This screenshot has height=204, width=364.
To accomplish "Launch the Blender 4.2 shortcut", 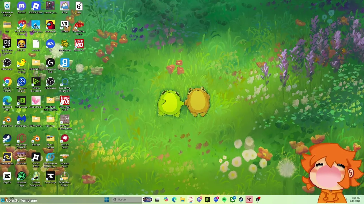I will (x=7, y=121).
